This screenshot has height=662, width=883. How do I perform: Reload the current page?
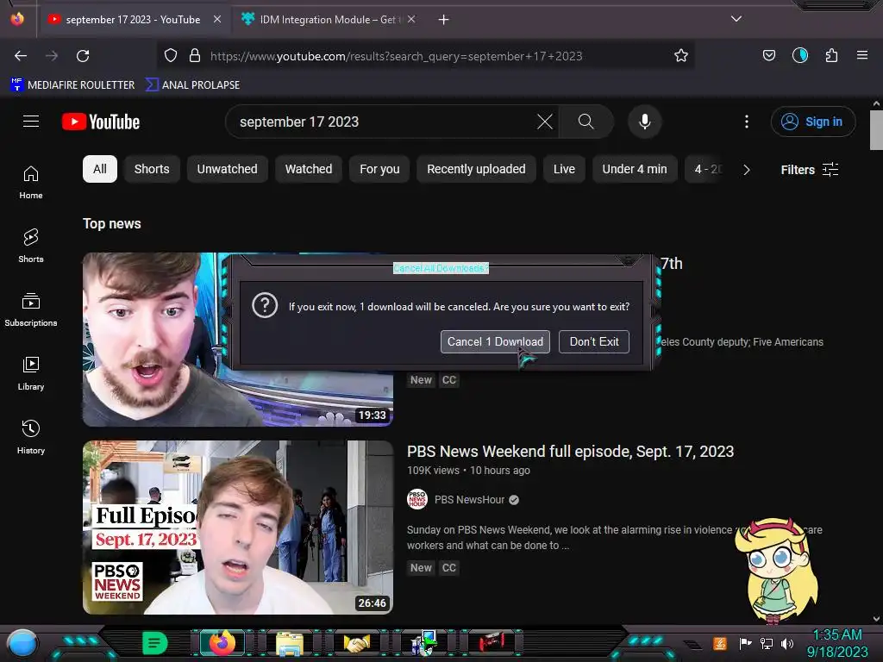point(83,56)
